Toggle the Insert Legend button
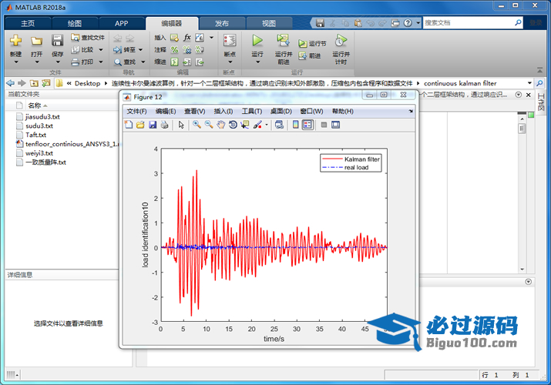 click(x=307, y=125)
